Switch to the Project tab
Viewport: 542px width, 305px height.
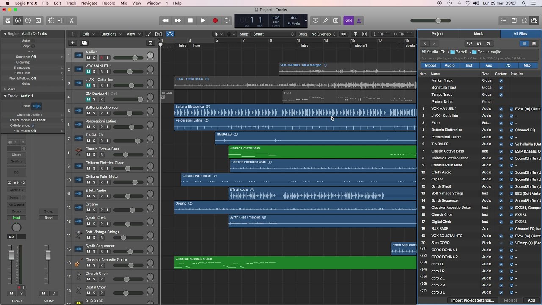(x=437, y=34)
